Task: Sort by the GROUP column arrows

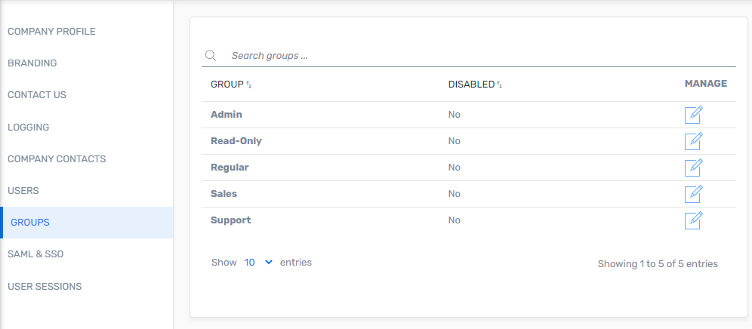Action: pyautogui.click(x=249, y=85)
